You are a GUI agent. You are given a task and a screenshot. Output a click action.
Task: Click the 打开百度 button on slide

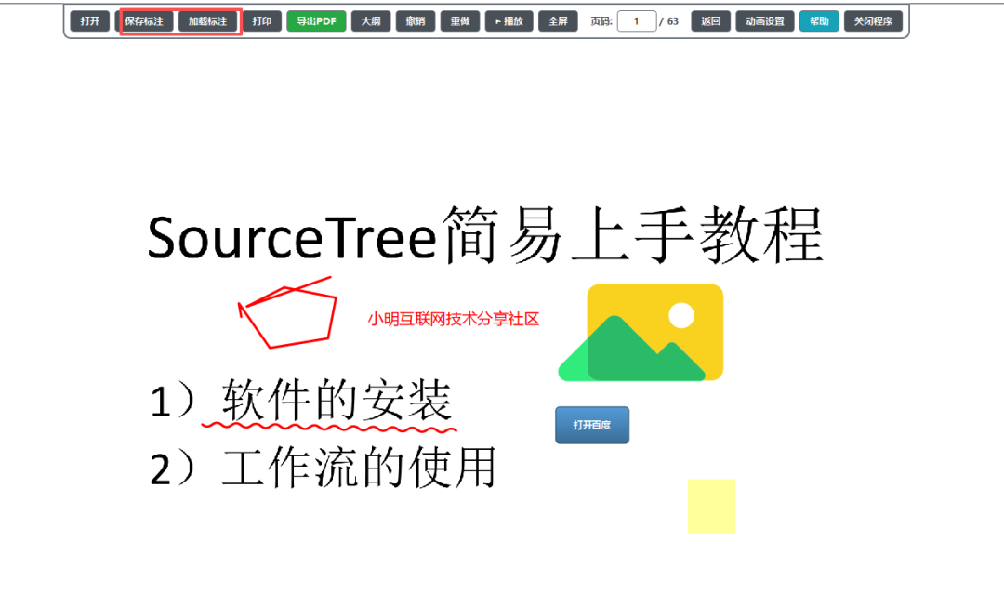(x=592, y=425)
